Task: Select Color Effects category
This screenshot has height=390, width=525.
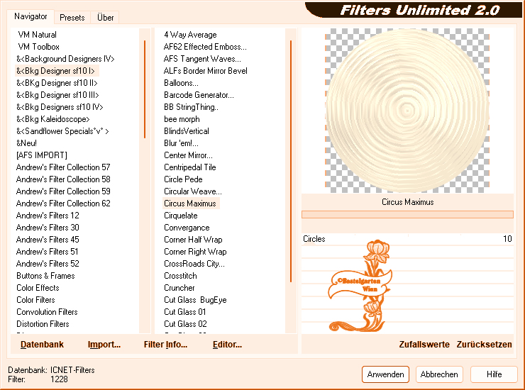Action: click(x=38, y=288)
